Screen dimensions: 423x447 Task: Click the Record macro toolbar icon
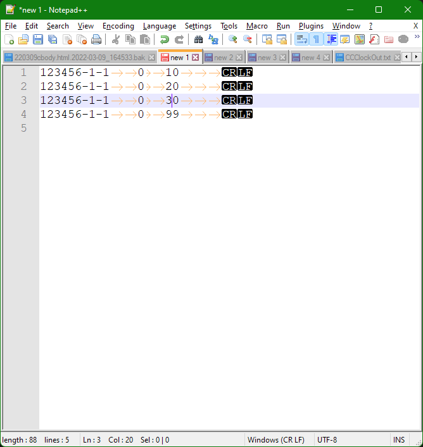coord(403,40)
